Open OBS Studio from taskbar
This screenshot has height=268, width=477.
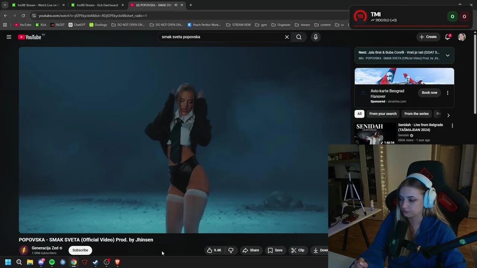pos(107,262)
